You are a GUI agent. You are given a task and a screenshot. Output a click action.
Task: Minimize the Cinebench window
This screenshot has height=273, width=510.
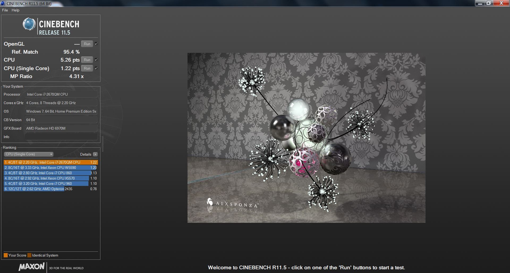(480, 3)
